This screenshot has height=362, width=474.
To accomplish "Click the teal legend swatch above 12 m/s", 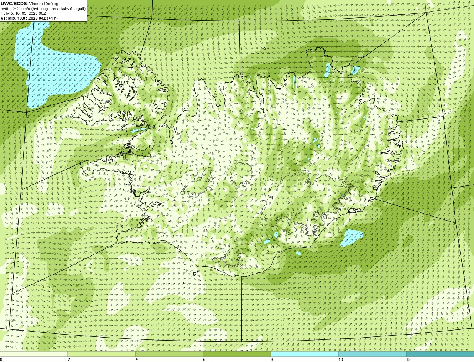I will pos(440,354).
